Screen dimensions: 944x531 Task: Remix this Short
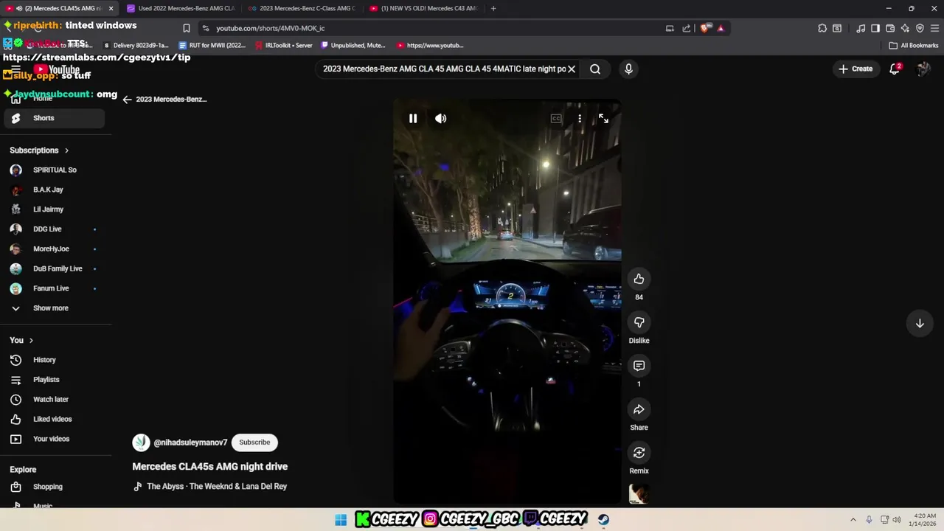coord(639,453)
